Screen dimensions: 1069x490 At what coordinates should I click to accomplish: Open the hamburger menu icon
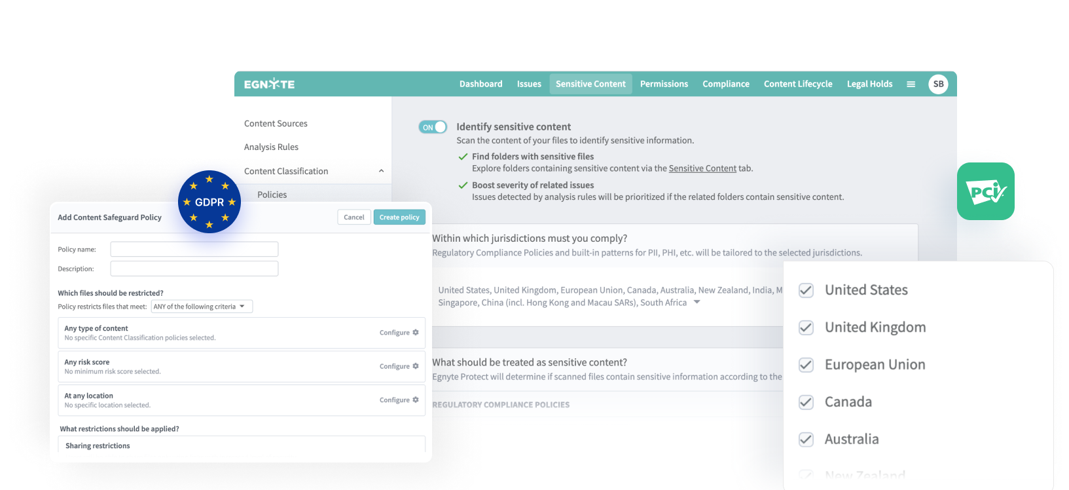[x=911, y=84]
